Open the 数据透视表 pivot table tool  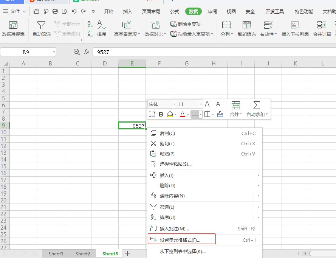pos(13,29)
